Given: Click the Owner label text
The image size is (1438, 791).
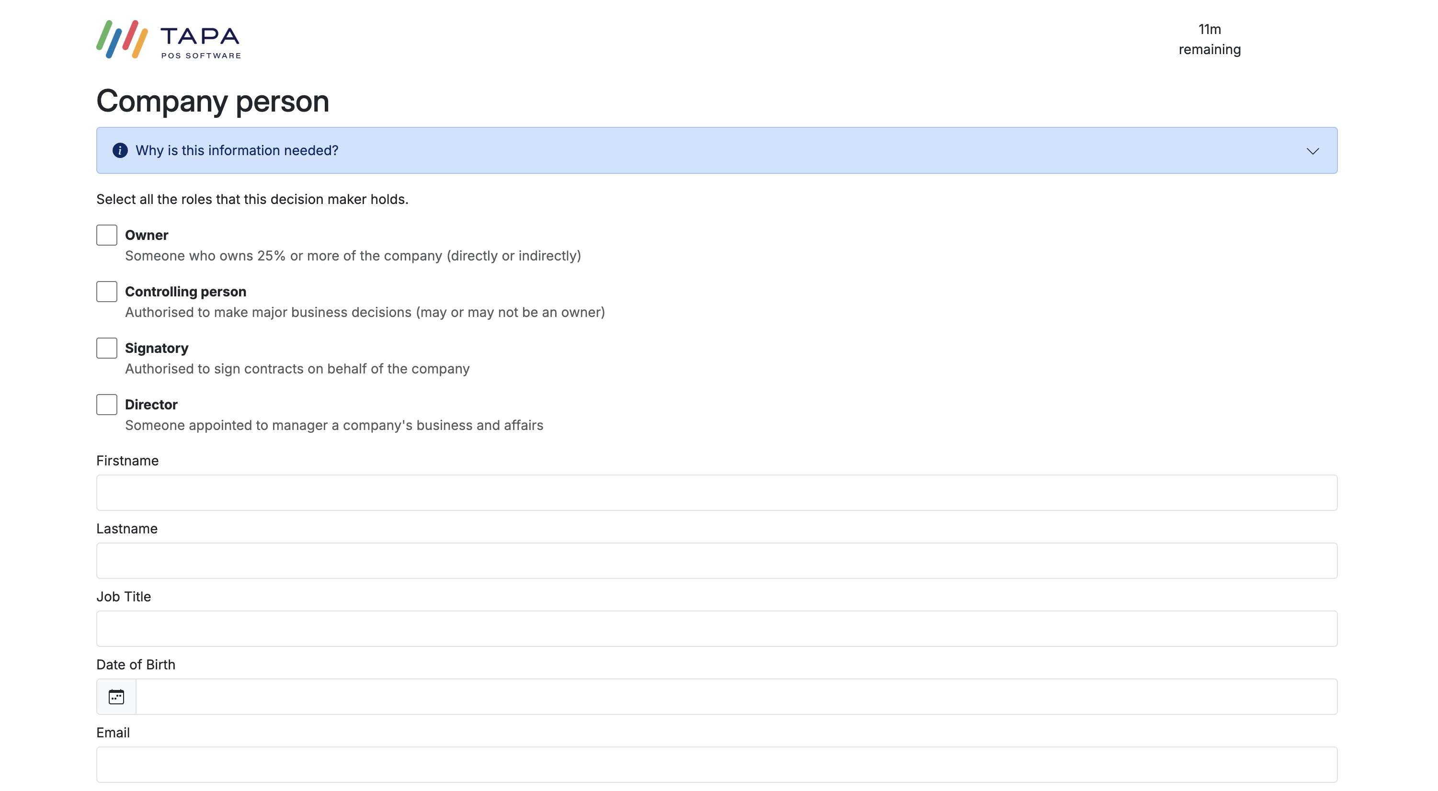Looking at the screenshot, I should [147, 235].
